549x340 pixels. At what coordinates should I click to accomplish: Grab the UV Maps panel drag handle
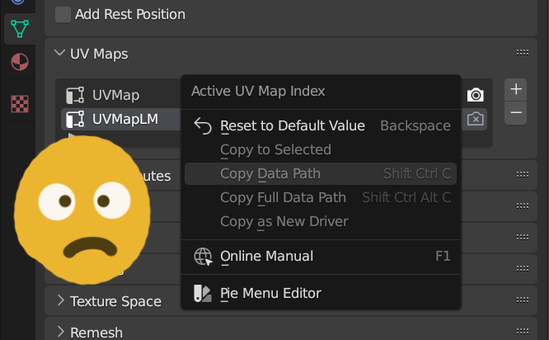523,53
